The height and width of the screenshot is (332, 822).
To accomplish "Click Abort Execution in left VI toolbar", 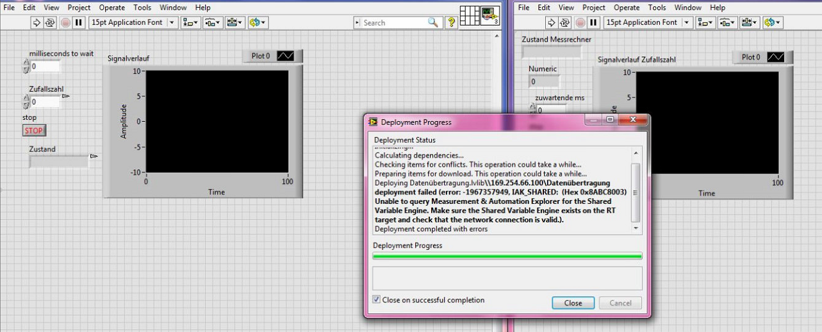I will click(x=65, y=22).
